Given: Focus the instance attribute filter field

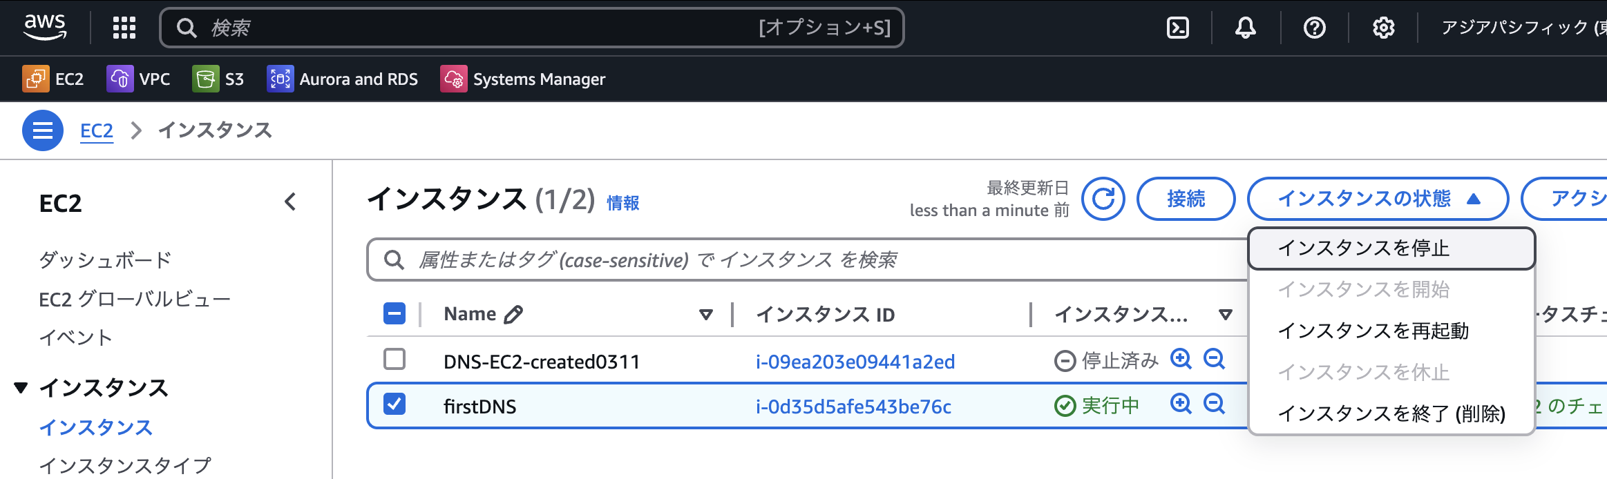Looking at the screenshot, I should point(807,260).
